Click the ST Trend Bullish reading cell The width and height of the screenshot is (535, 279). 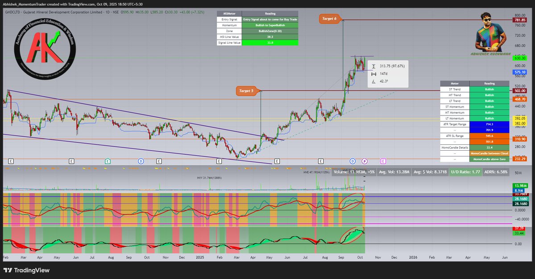point(489,89)
